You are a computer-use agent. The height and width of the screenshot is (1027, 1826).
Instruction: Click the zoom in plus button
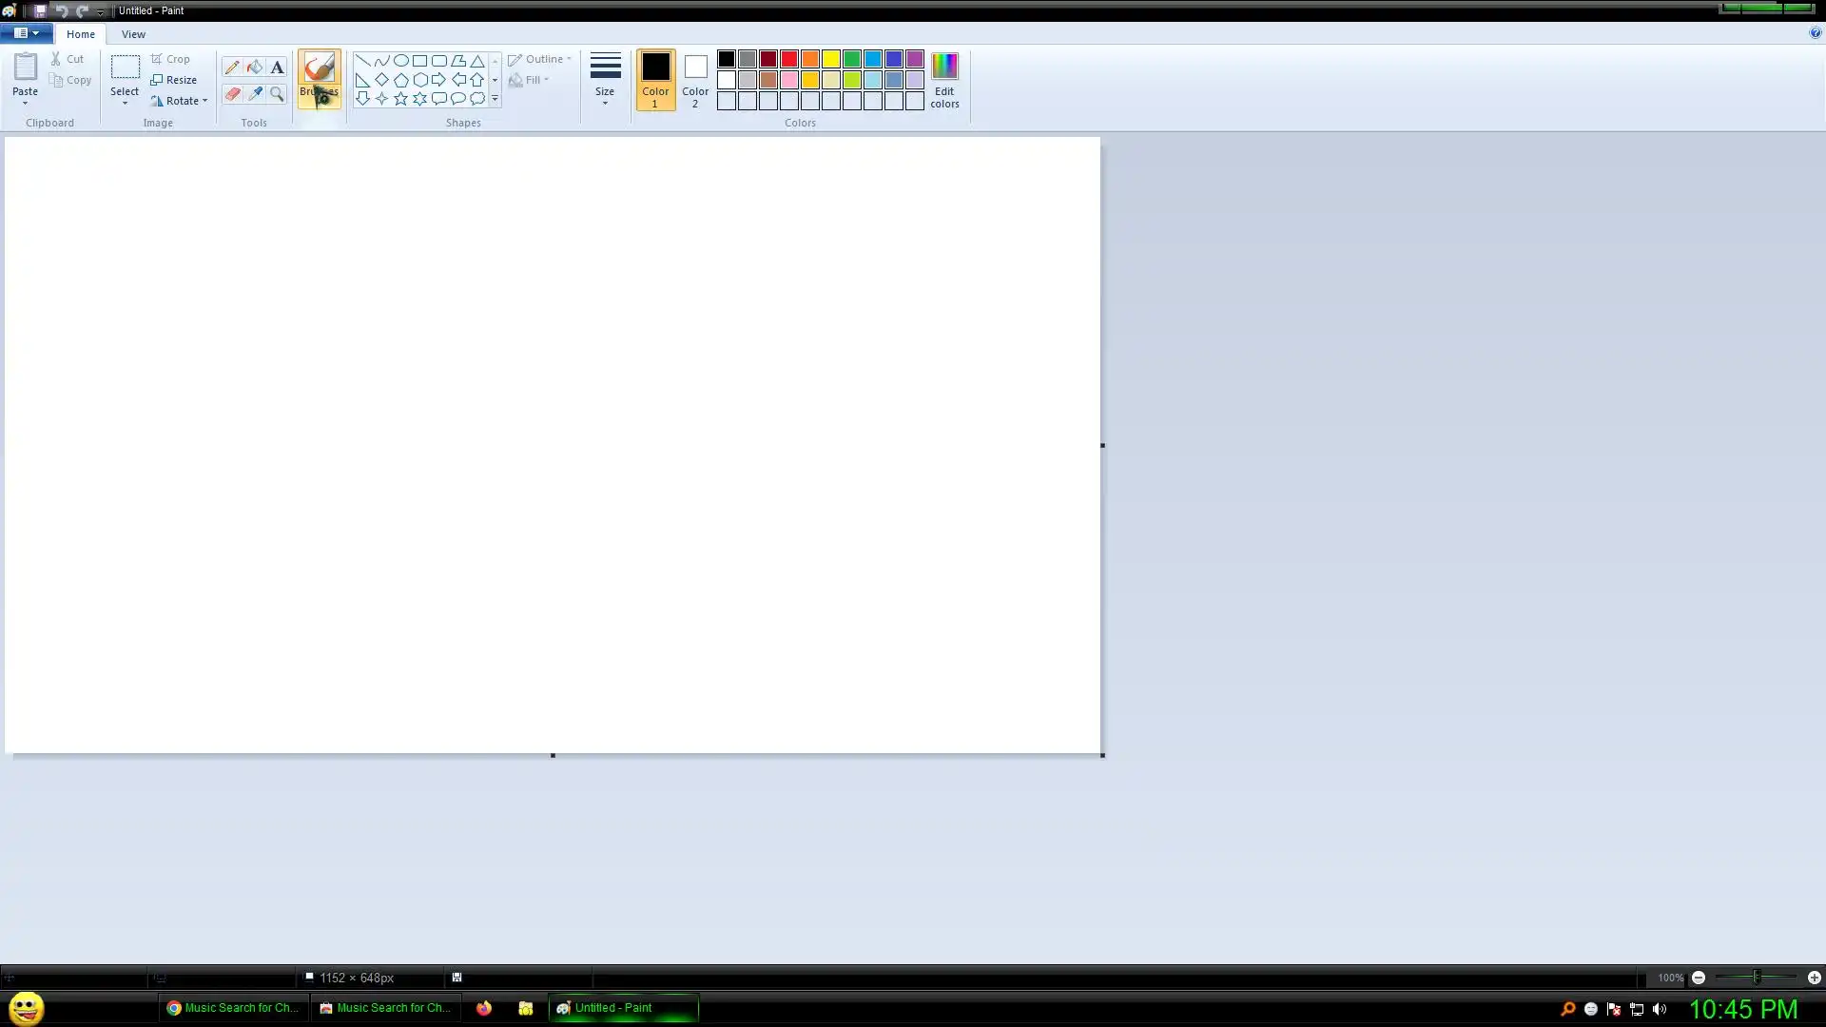pos(1814,978)
